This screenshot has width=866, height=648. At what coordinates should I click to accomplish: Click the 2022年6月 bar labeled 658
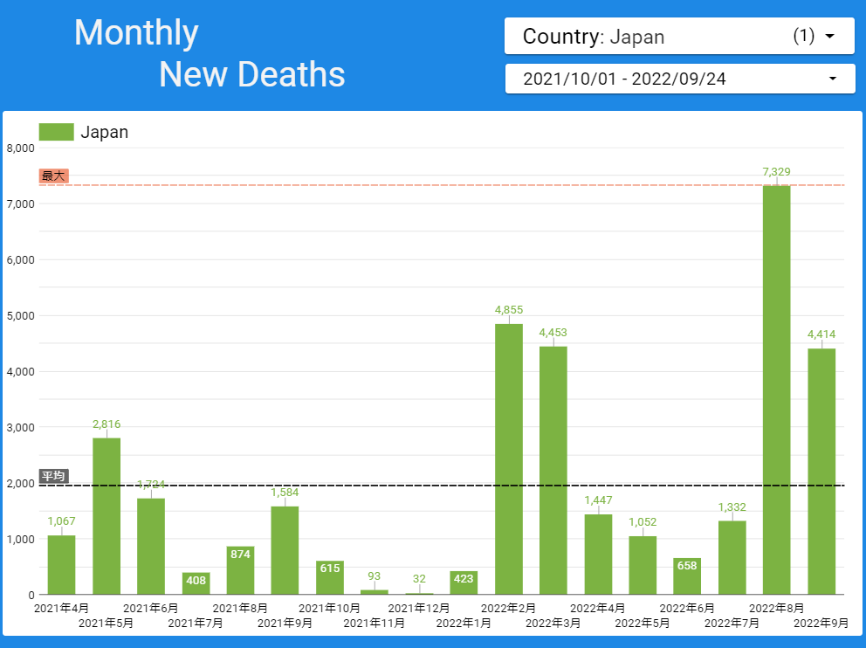pyautogui.click(x=687, y=576)
